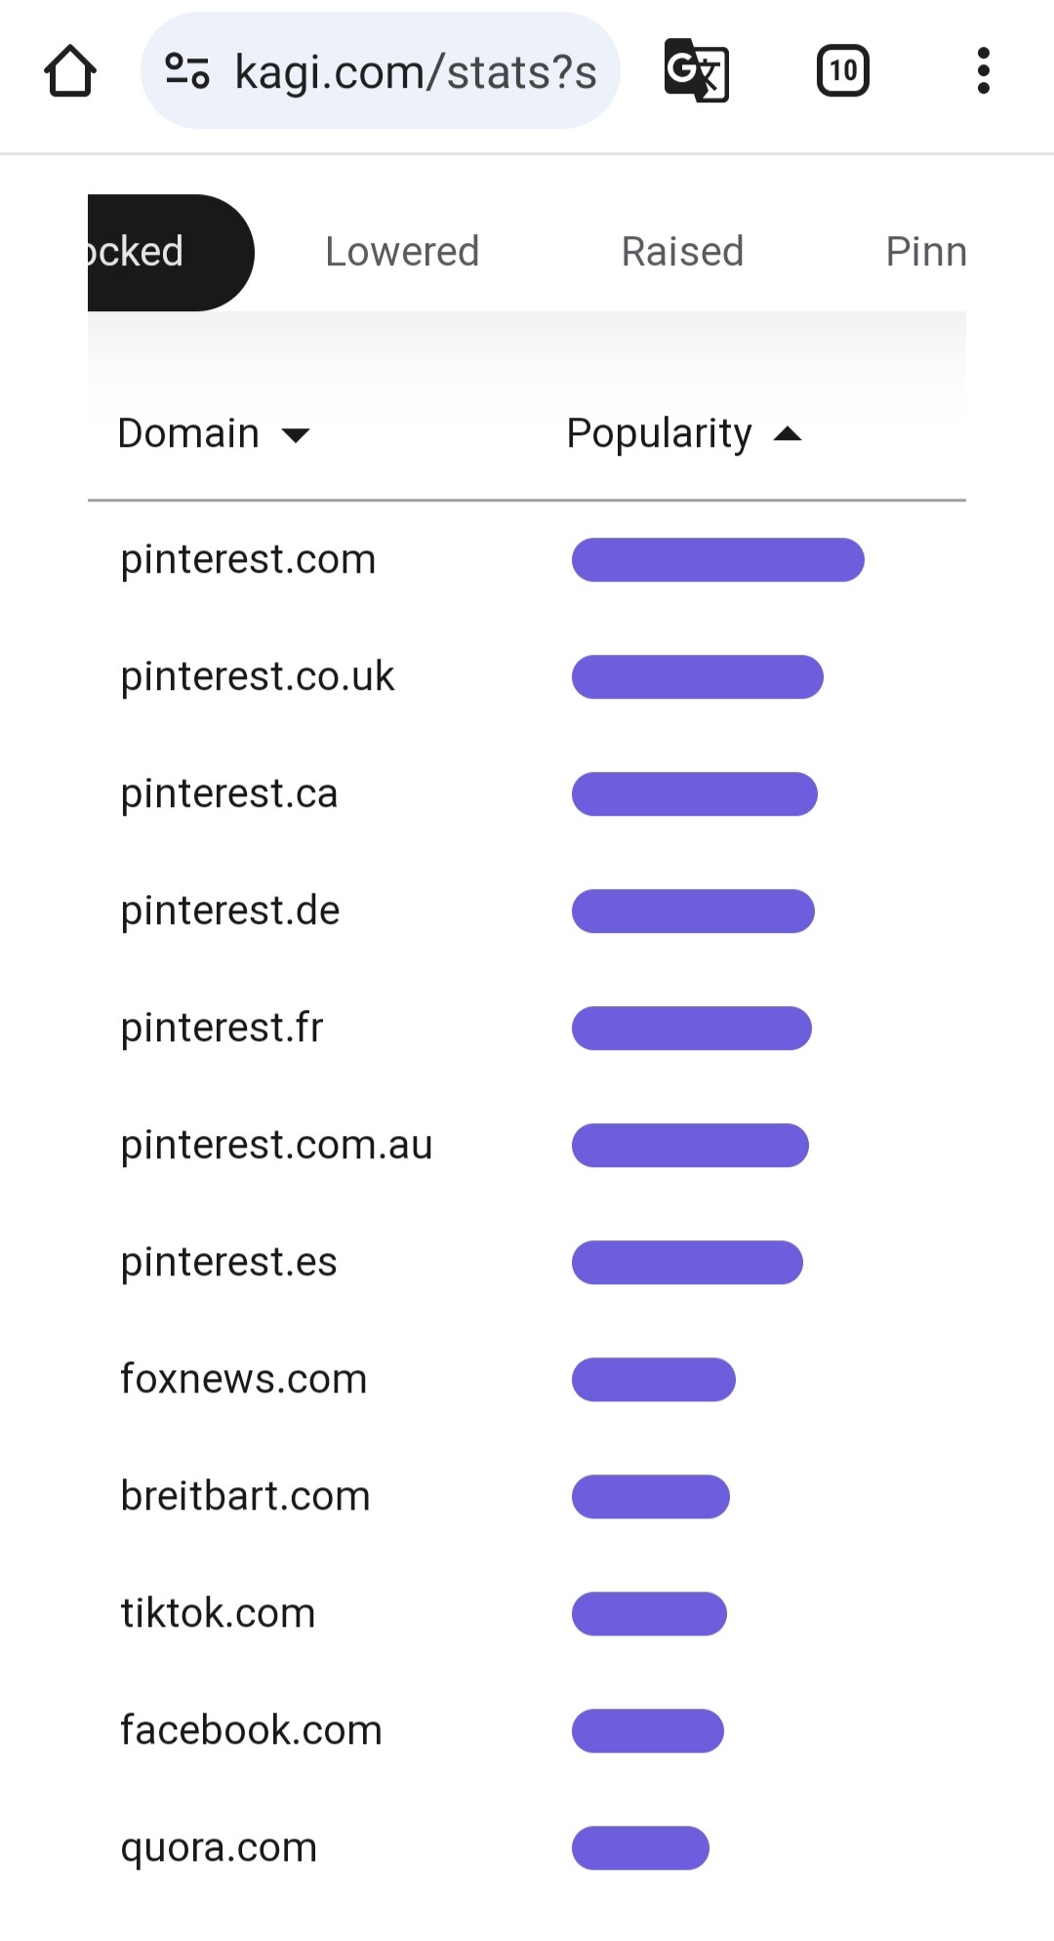The height and width of the screenshot is (1941, 1054).
Task: Open pinterest.com domain entry
Action: click(x=248, y=559)
